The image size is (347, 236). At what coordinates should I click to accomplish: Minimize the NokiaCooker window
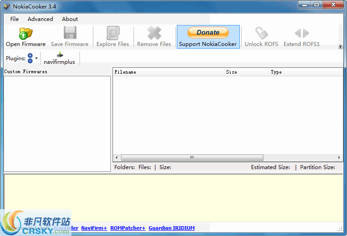pos(305,4)
